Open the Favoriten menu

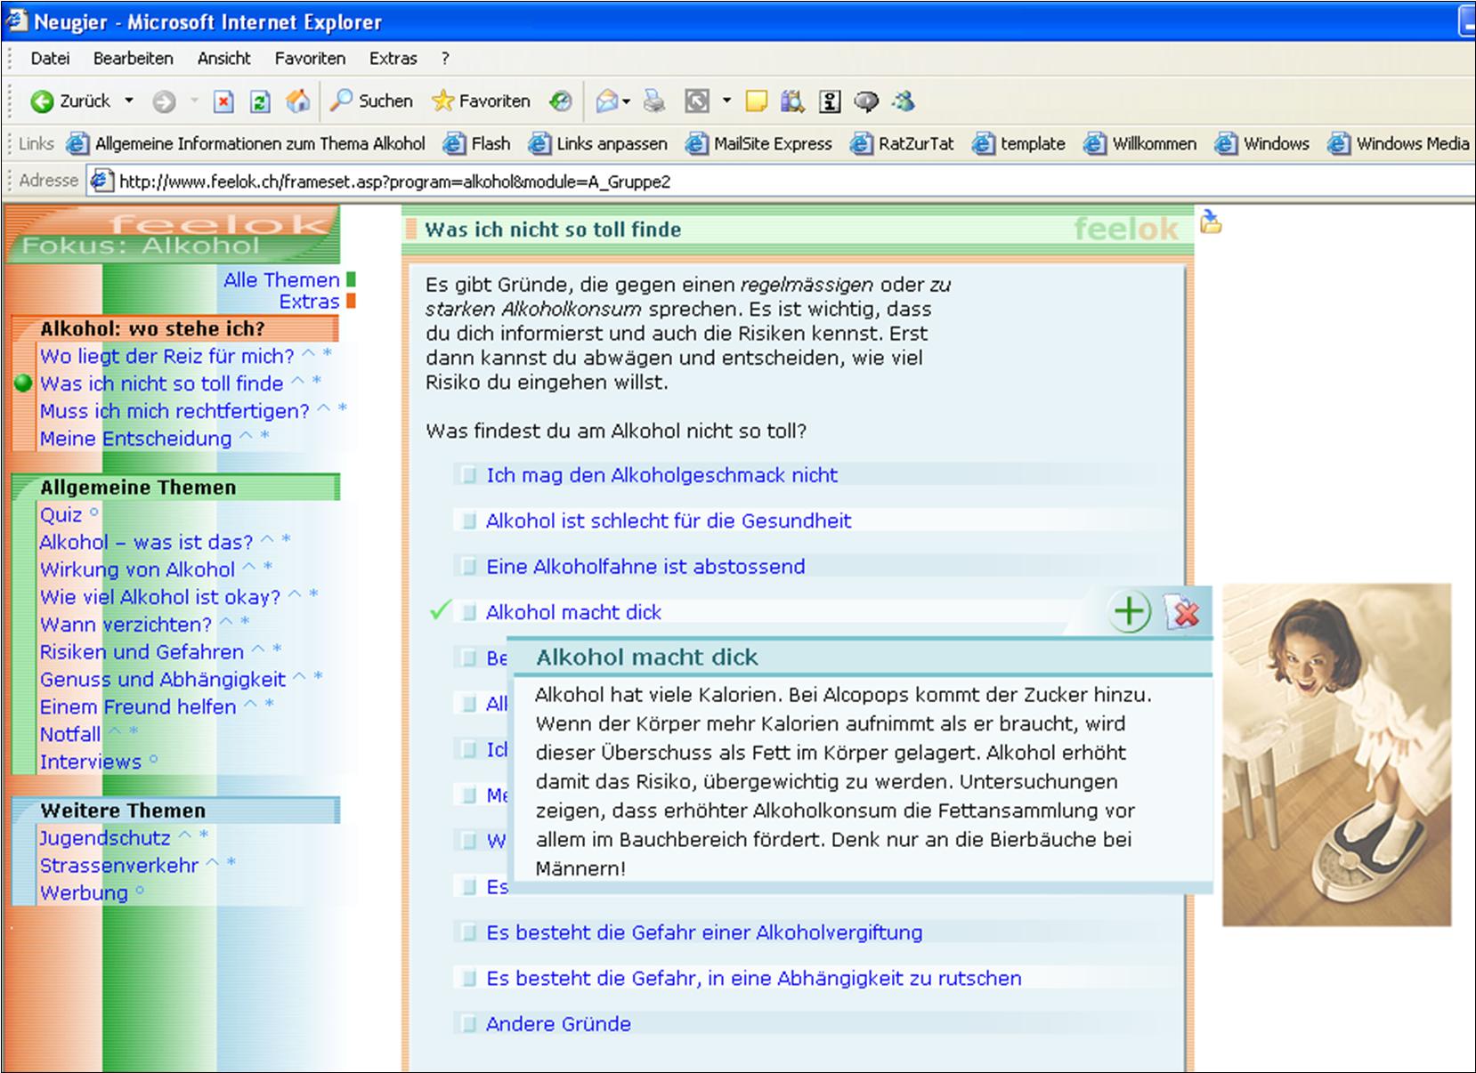pyautogui.click(x=310, y=59)
